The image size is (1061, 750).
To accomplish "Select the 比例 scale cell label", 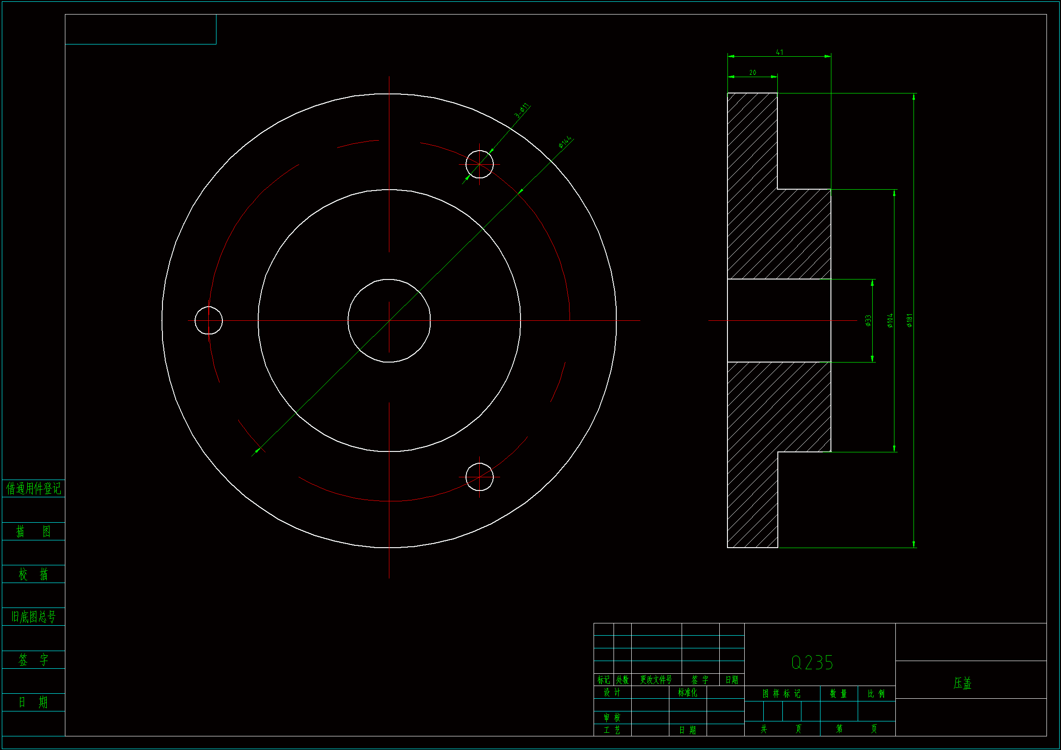I will pos(876,694).
